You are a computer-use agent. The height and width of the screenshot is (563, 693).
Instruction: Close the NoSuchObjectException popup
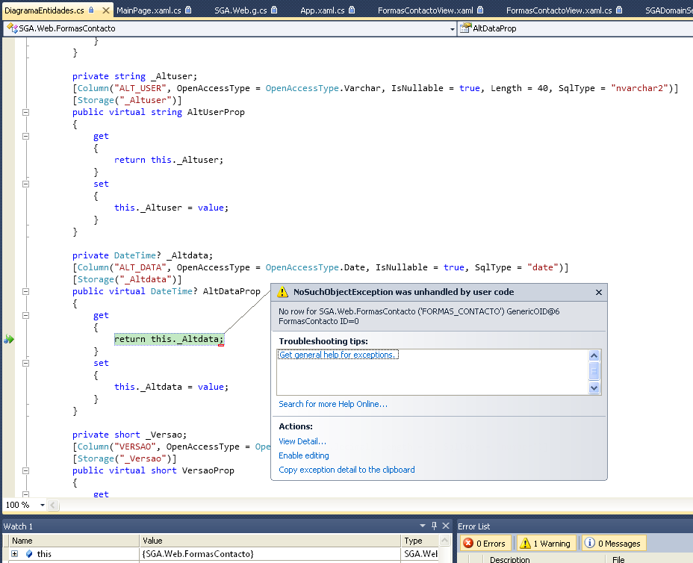coord(598,293)
